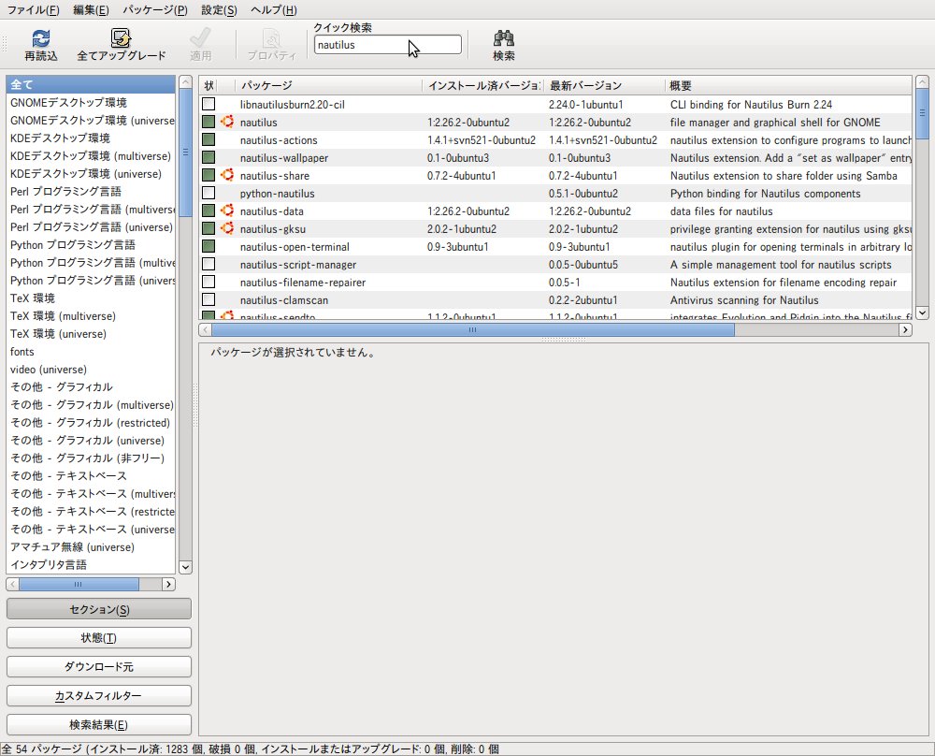The image size is (935, 756).
Task: Click the プロパティ properties icon
Action: pyautogui.click(x=271, y=38)
